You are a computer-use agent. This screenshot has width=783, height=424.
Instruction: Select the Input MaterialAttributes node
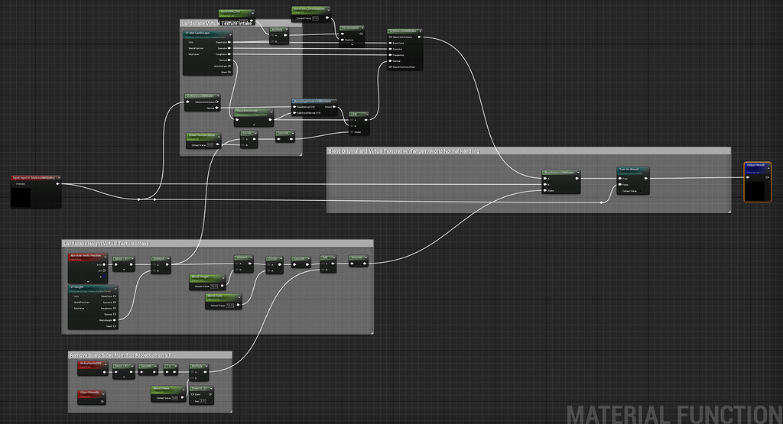coord(34,177)
